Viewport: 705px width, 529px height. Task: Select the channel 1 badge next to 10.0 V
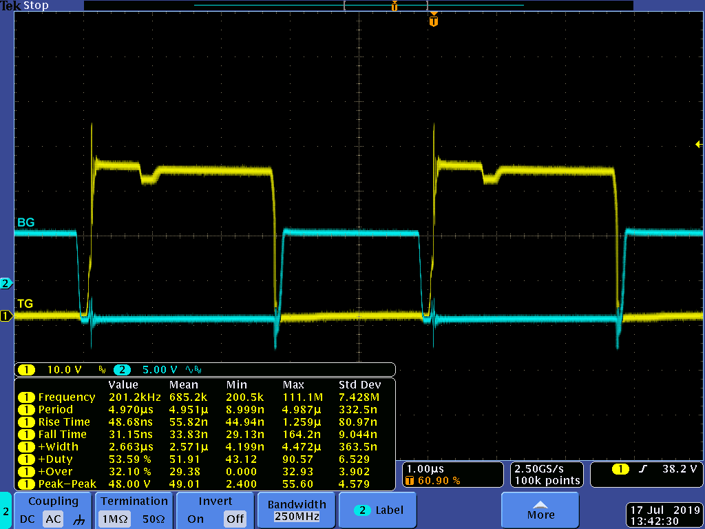click(26, 370)
